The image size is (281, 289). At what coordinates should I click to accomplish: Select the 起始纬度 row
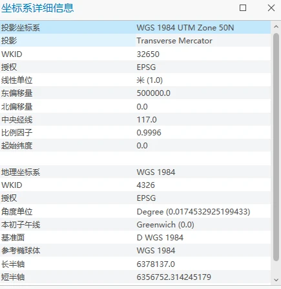click(135, 145)
